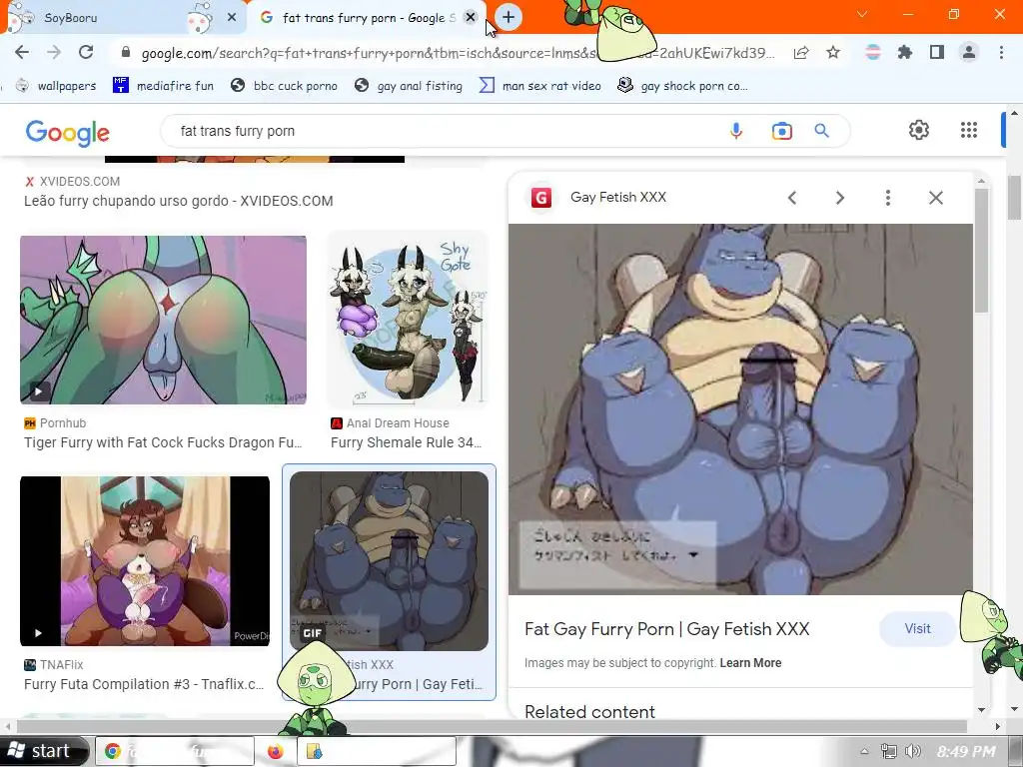Show previous image in the preview panel
Image resolution: width=1023 pixels, height=767 pixels.
click(x=792, y=198)
